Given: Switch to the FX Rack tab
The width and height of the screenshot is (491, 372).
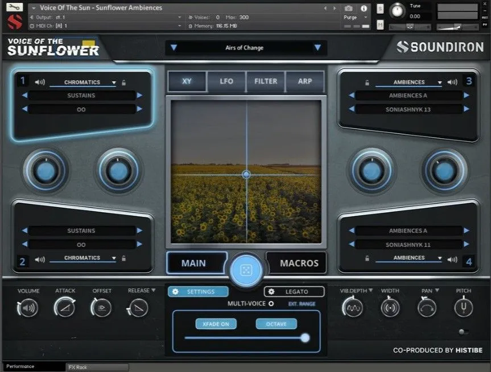Looking at the screenshot, I should (x=97, y=367).
